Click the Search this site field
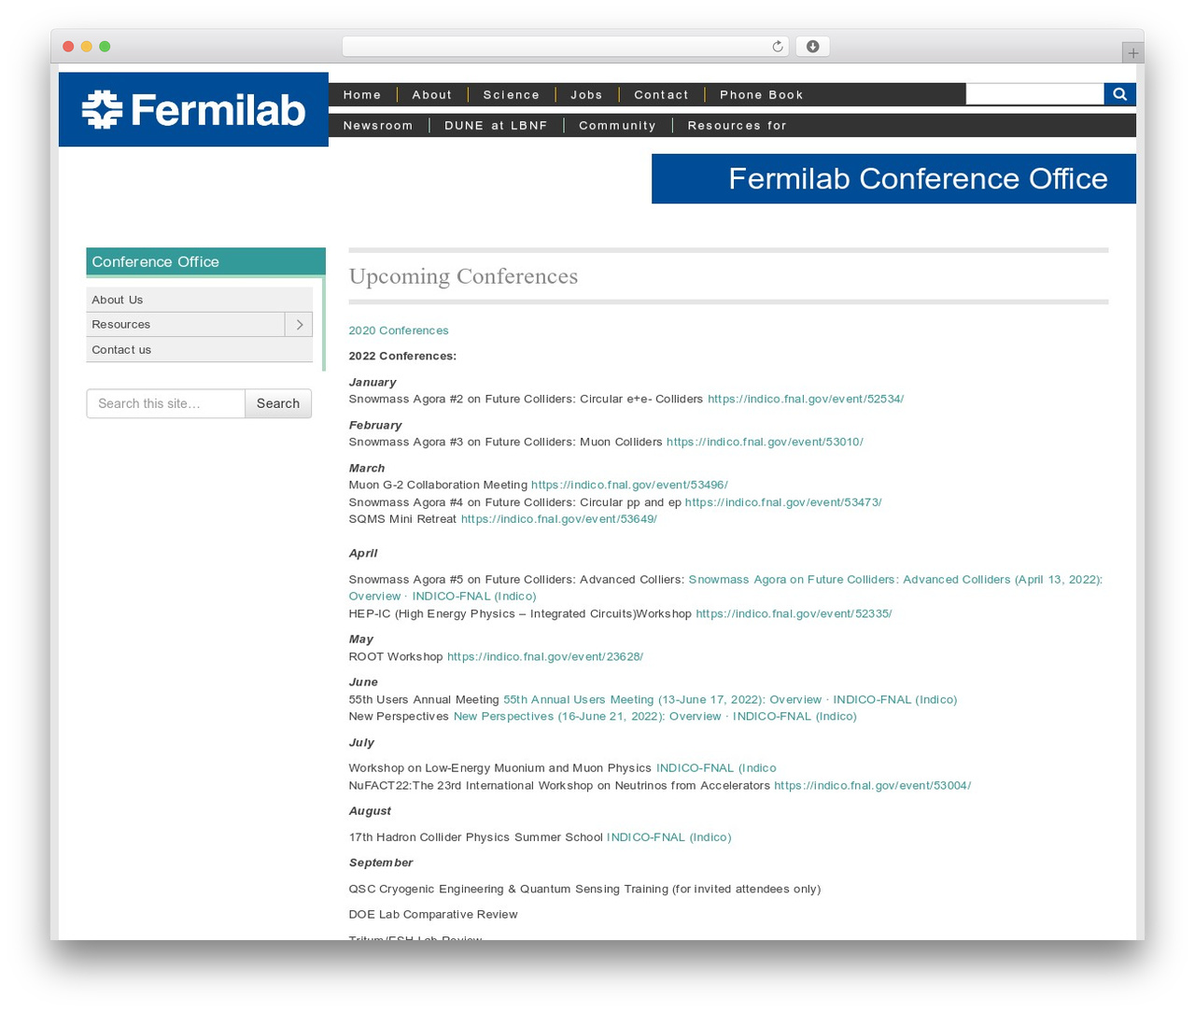 coord(166,403)
